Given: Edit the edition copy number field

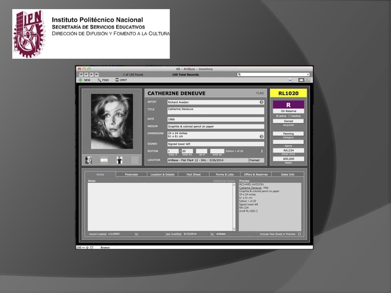Looking at the screenshot, I should click(x=173, y=151).
